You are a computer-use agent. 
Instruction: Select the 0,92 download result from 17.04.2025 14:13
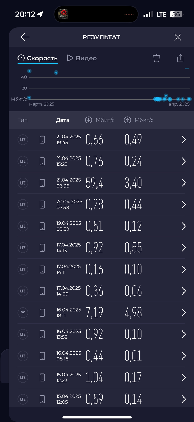click(94, 248)
